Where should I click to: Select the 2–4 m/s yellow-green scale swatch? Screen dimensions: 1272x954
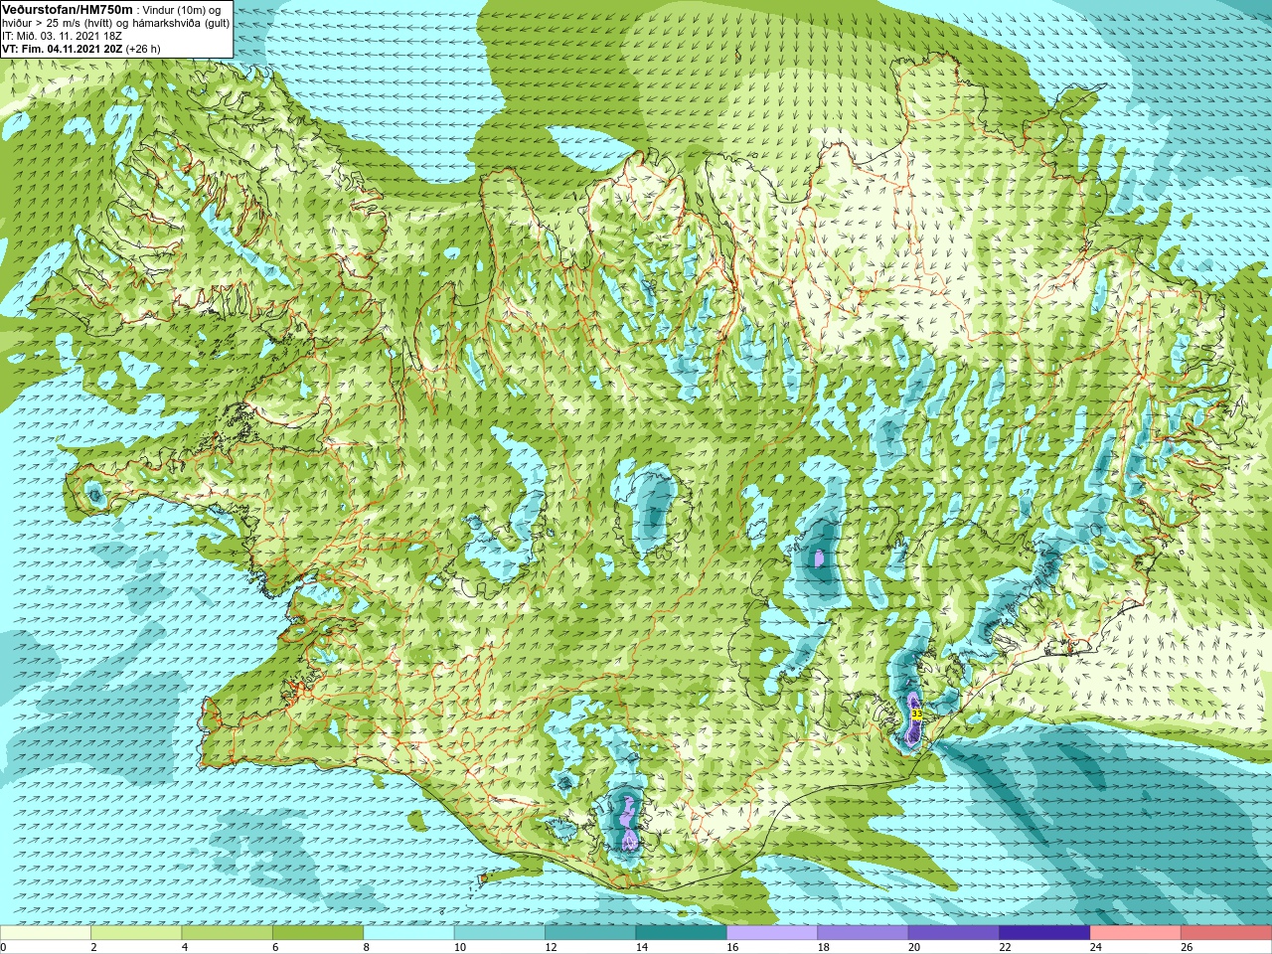pos(136,933)
